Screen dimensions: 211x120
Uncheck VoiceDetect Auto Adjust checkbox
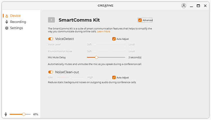pyautogui.click(x=114, y=39)
